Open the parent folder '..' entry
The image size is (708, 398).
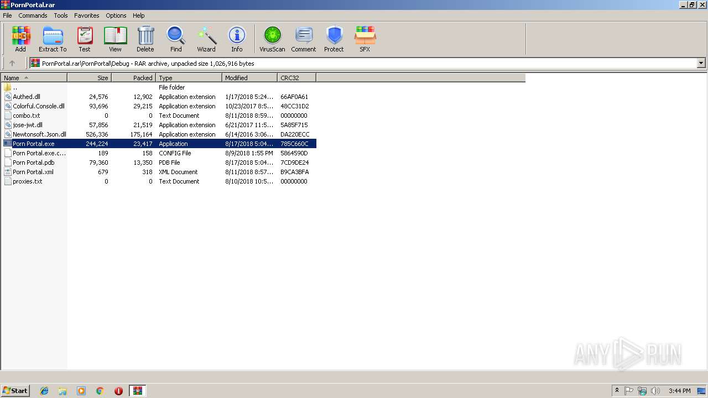tap(11, 87)
